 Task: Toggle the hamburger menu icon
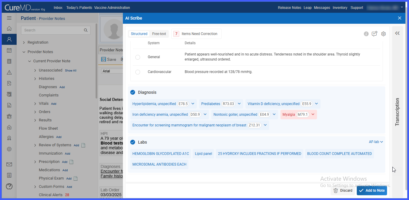[x=9, y=18]
